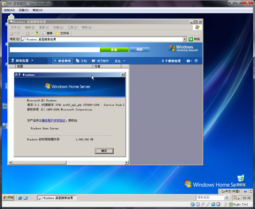Click the green 桌面 search button
This screenshot has height=209, width=255.
click(114, 50)
